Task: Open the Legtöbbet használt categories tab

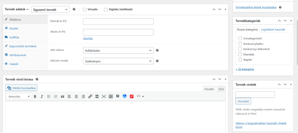Action: click(273, 30)
